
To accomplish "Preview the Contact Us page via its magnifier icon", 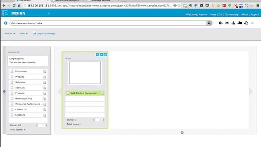I will (44, 110).
